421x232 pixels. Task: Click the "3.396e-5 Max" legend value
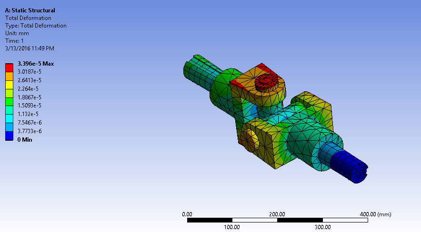(36, 64)
